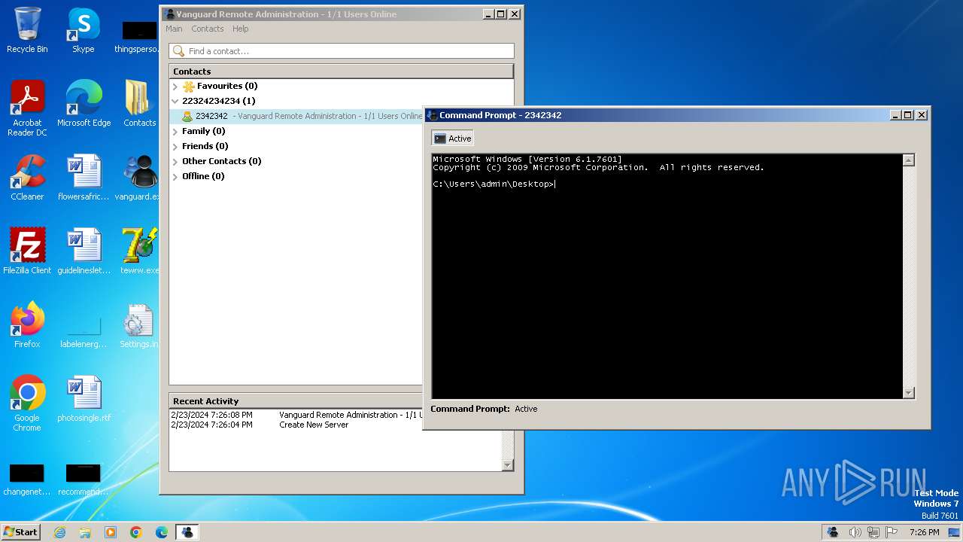Image resolution: width=963 pixels, height=542 pixels.
Task: Select the 22324234234 (1) group label
Action: [218, 101]
